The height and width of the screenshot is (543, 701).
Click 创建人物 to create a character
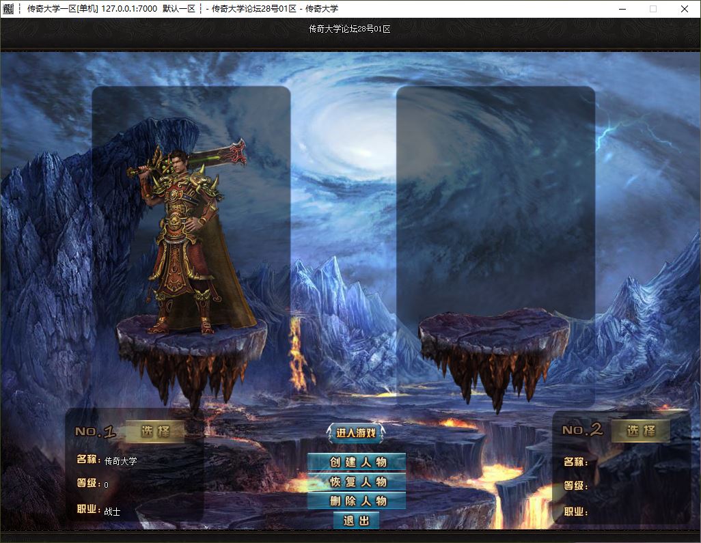tap(357, 462)
